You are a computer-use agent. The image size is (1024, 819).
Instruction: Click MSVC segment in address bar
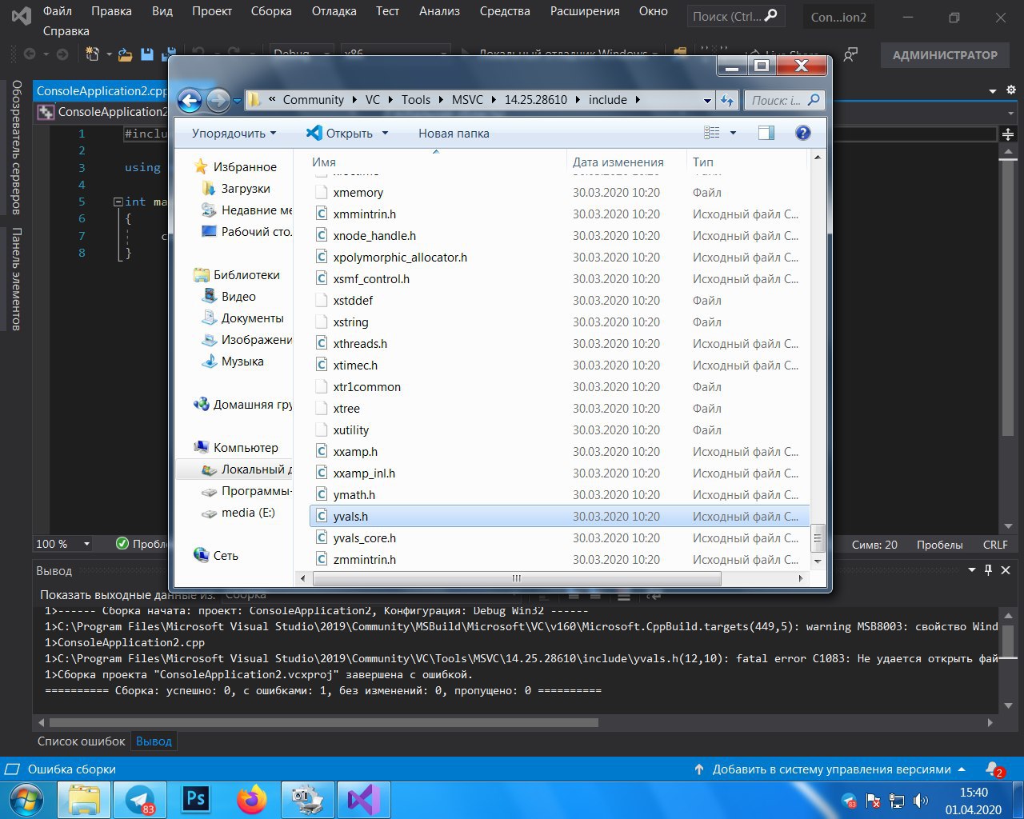(467, 100)
